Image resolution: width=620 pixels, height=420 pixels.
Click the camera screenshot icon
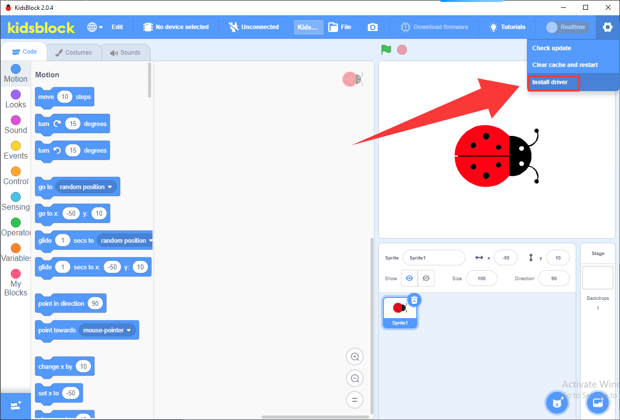tap(373, 27)
